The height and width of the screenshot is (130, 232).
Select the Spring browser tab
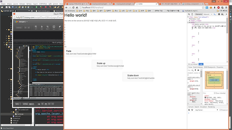tap(77, 4)
